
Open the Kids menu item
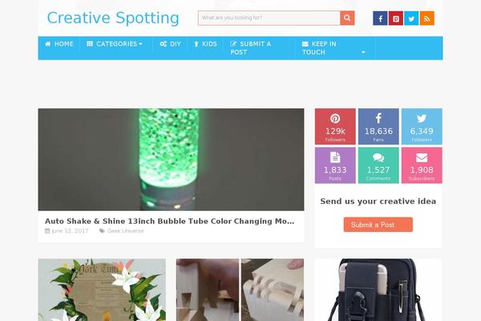click(x=205, y=44)
